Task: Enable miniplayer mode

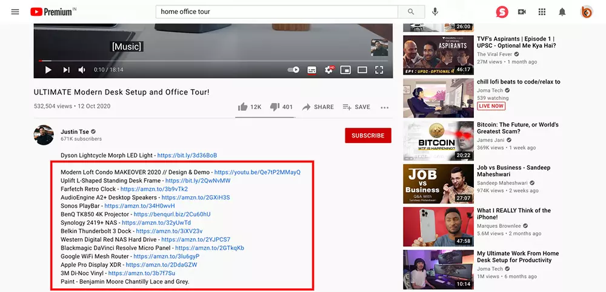Action: 345,70
